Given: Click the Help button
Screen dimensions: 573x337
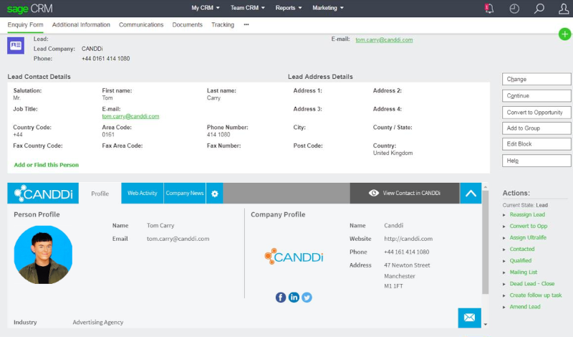Looking at the screenshot, I should pyautogui.click(x=536, y=161).
